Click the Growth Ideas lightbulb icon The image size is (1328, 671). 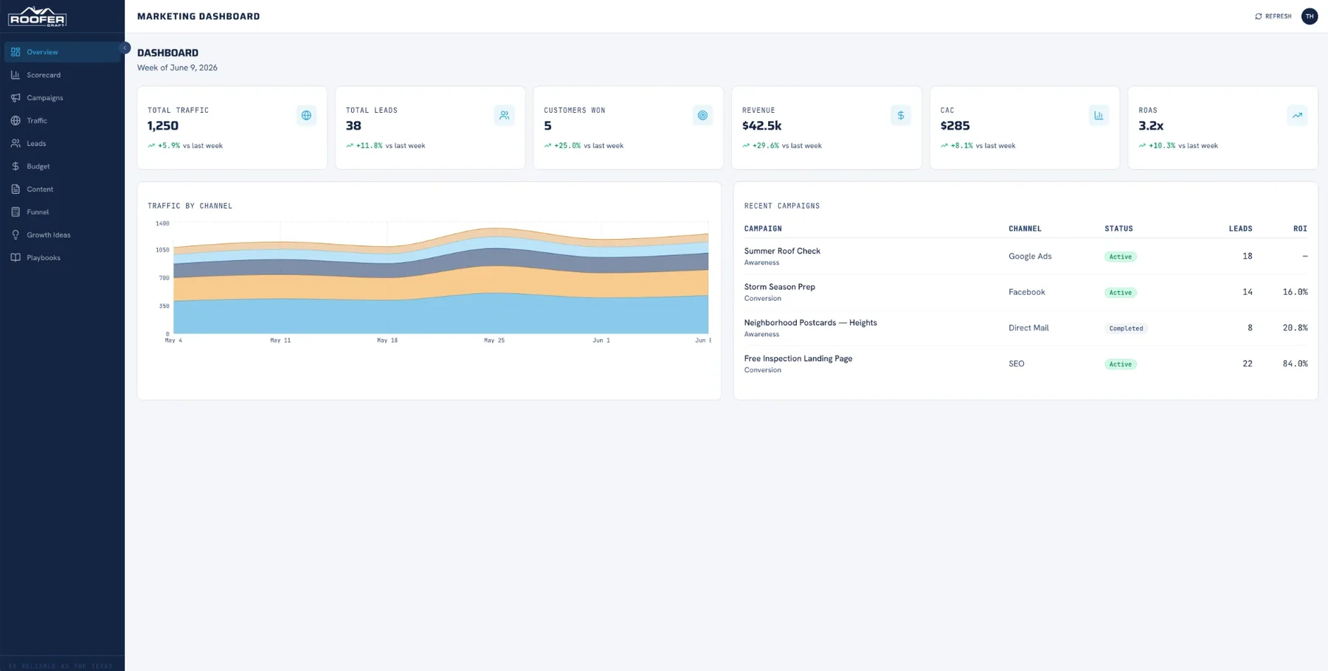click(15, 235)
